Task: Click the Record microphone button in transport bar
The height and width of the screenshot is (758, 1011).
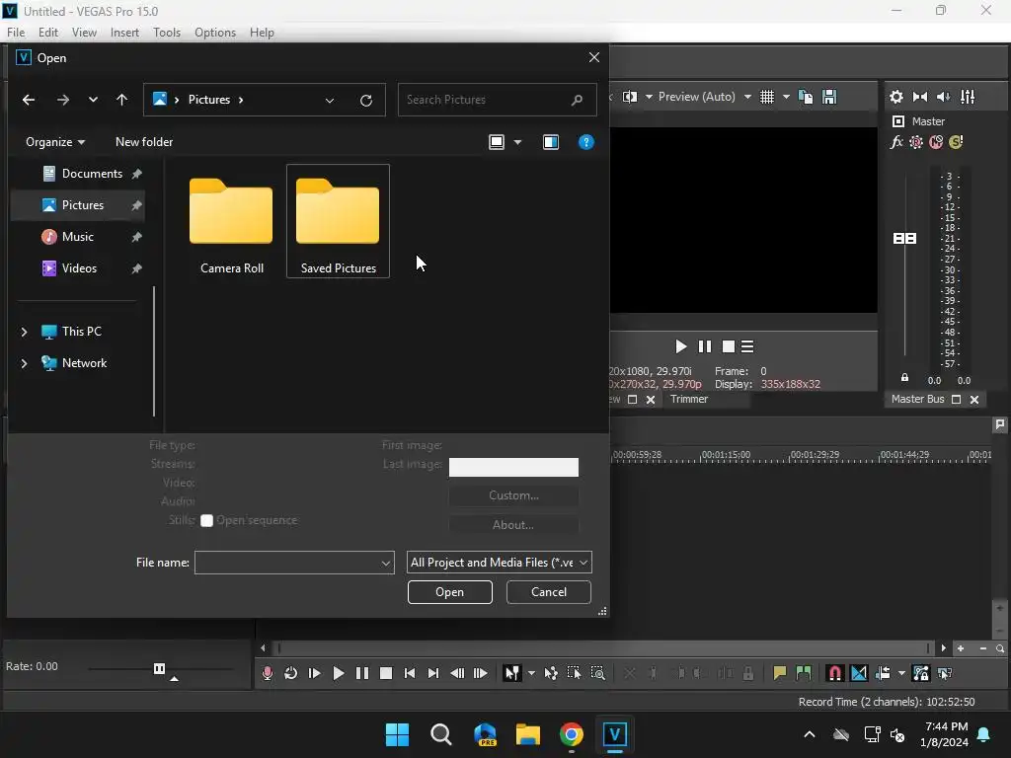Action: point(268,673)
